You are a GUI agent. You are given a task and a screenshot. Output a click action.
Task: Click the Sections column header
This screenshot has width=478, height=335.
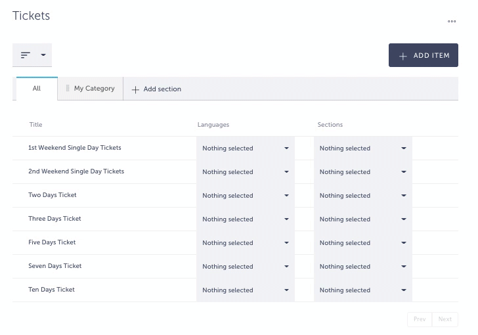click(330, 125)
